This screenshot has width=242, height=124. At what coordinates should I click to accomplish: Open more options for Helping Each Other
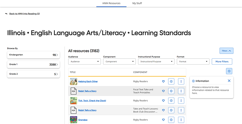181,82
